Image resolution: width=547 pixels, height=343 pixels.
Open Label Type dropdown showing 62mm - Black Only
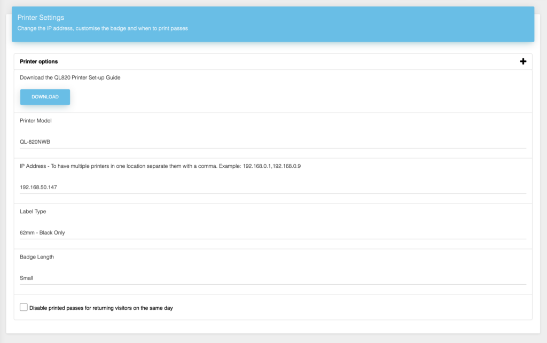273,232
